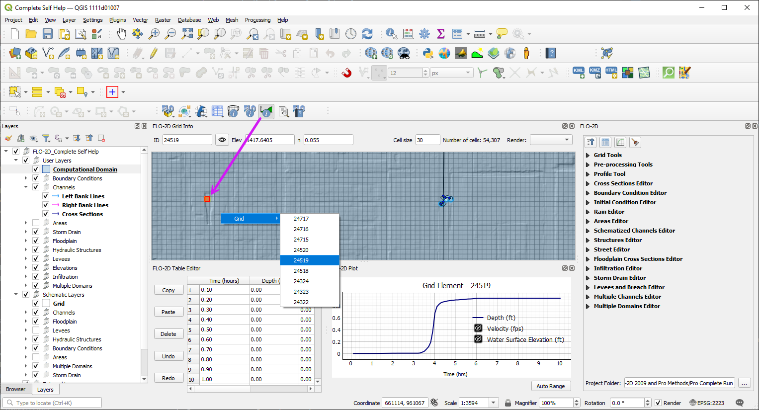This screenshot has width=759, height=410.
Task: Select the Pan Map hand tool
Action: click(x=121, y=34)
